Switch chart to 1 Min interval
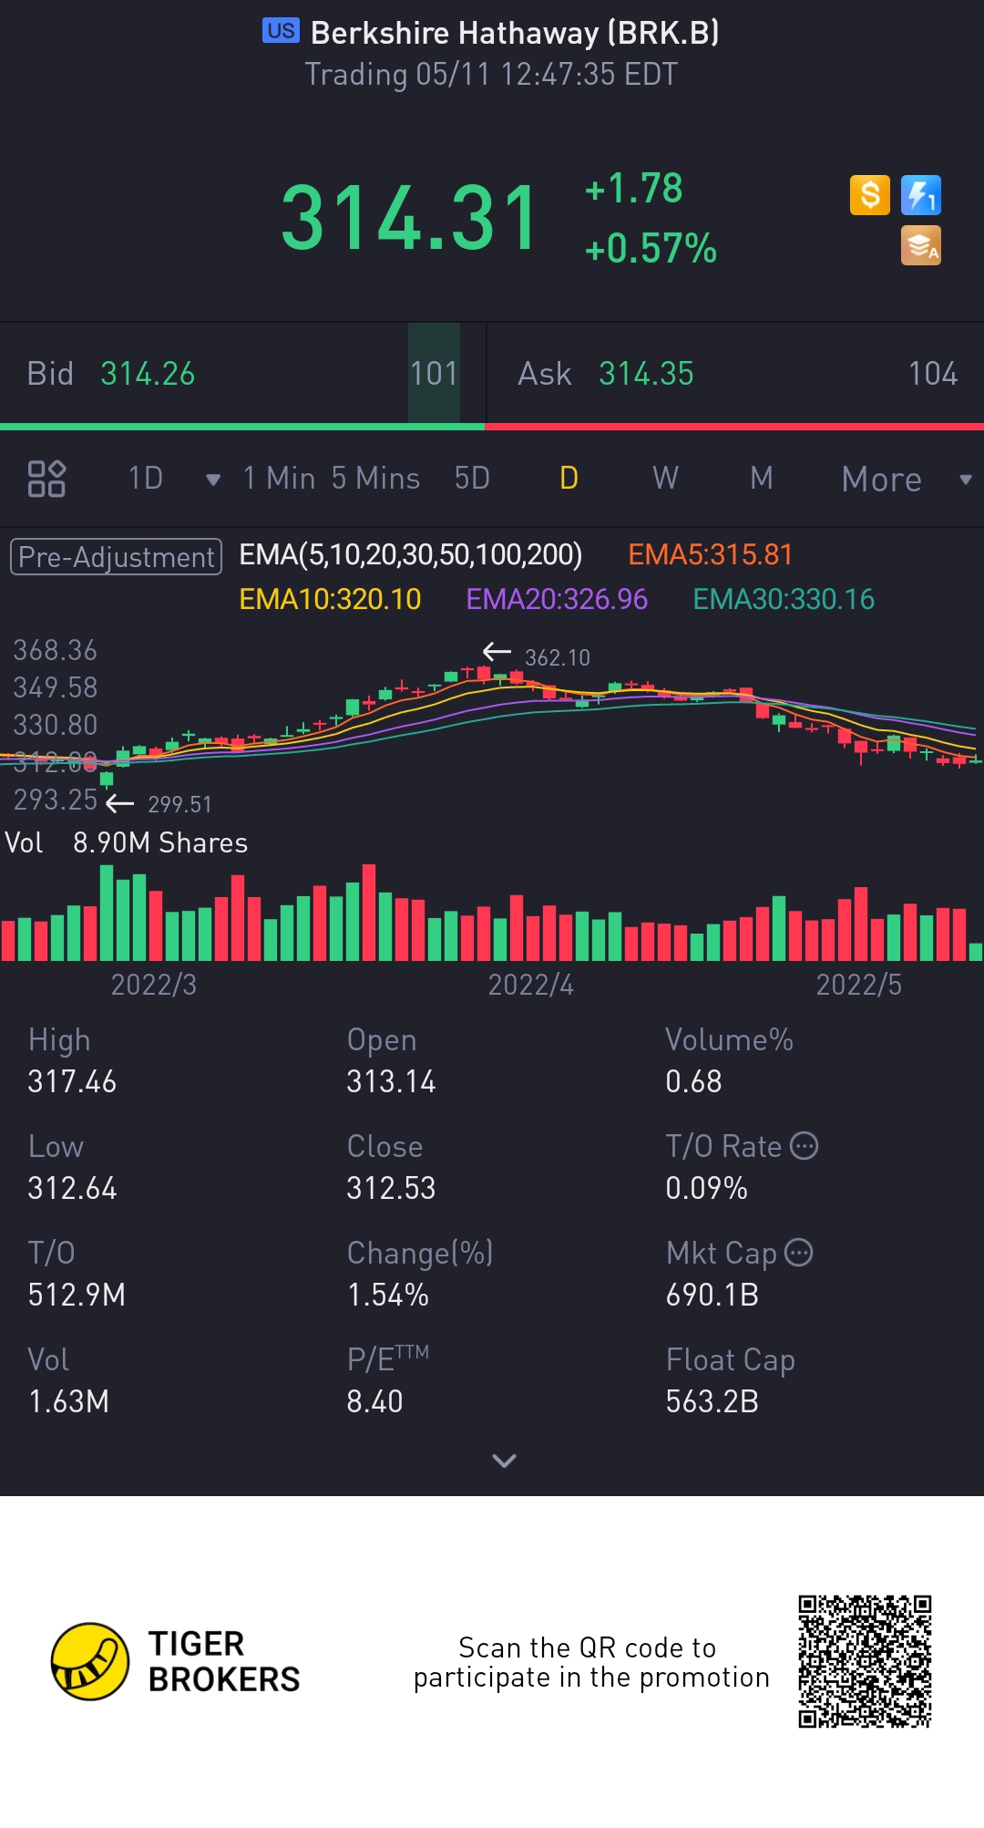The width and height of the screenshot is (984, 1828). coord(279,478)
